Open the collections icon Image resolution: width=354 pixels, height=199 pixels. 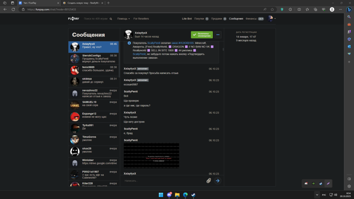(x=315, y=10)
